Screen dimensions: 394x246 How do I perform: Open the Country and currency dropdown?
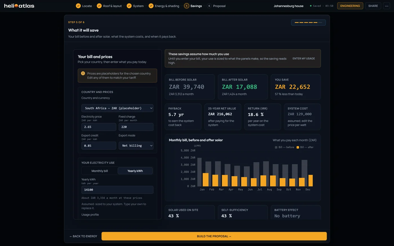coord(117,108)
